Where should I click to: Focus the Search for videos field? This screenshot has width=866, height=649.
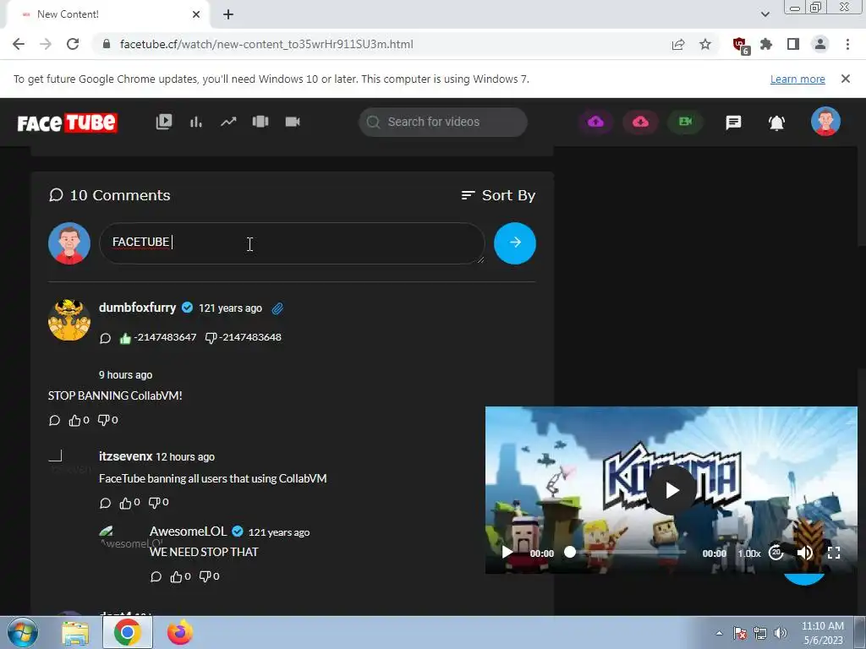[443, 122]
